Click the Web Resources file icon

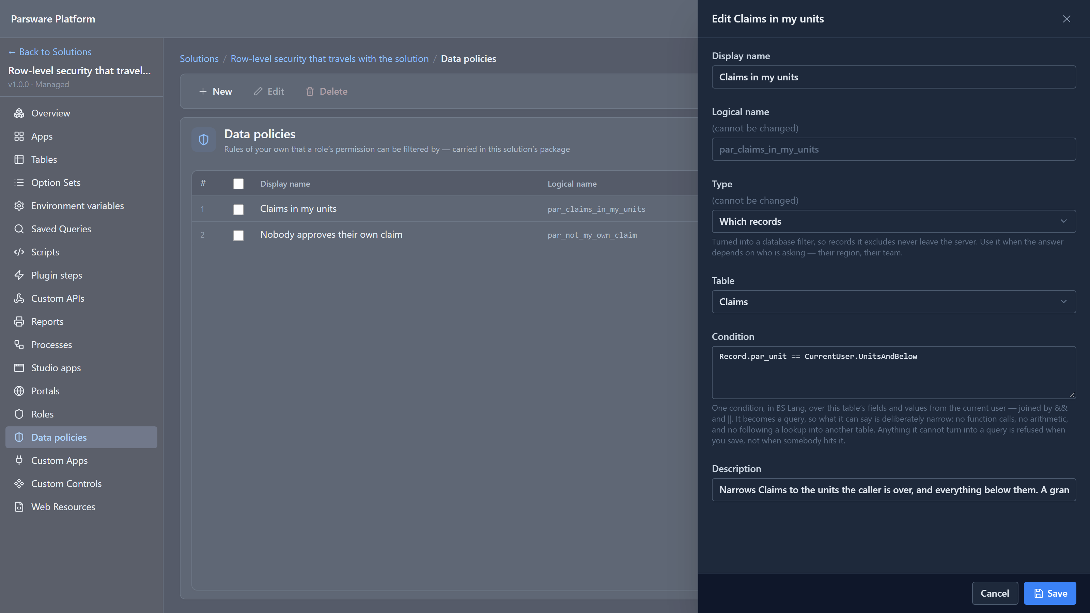tap(19, 507)
